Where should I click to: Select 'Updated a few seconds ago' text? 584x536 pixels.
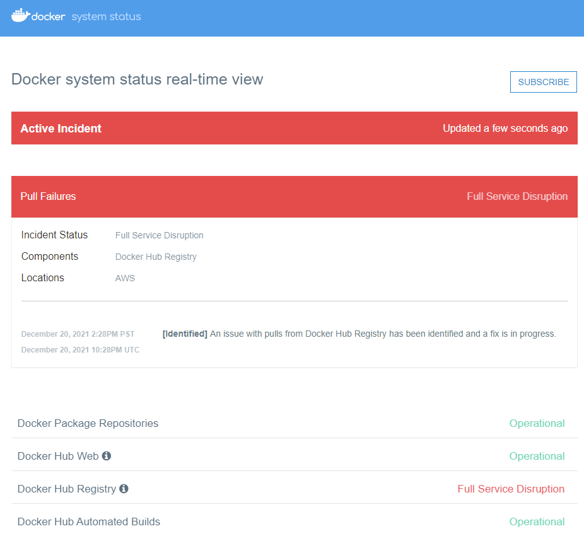click(505, 129)
